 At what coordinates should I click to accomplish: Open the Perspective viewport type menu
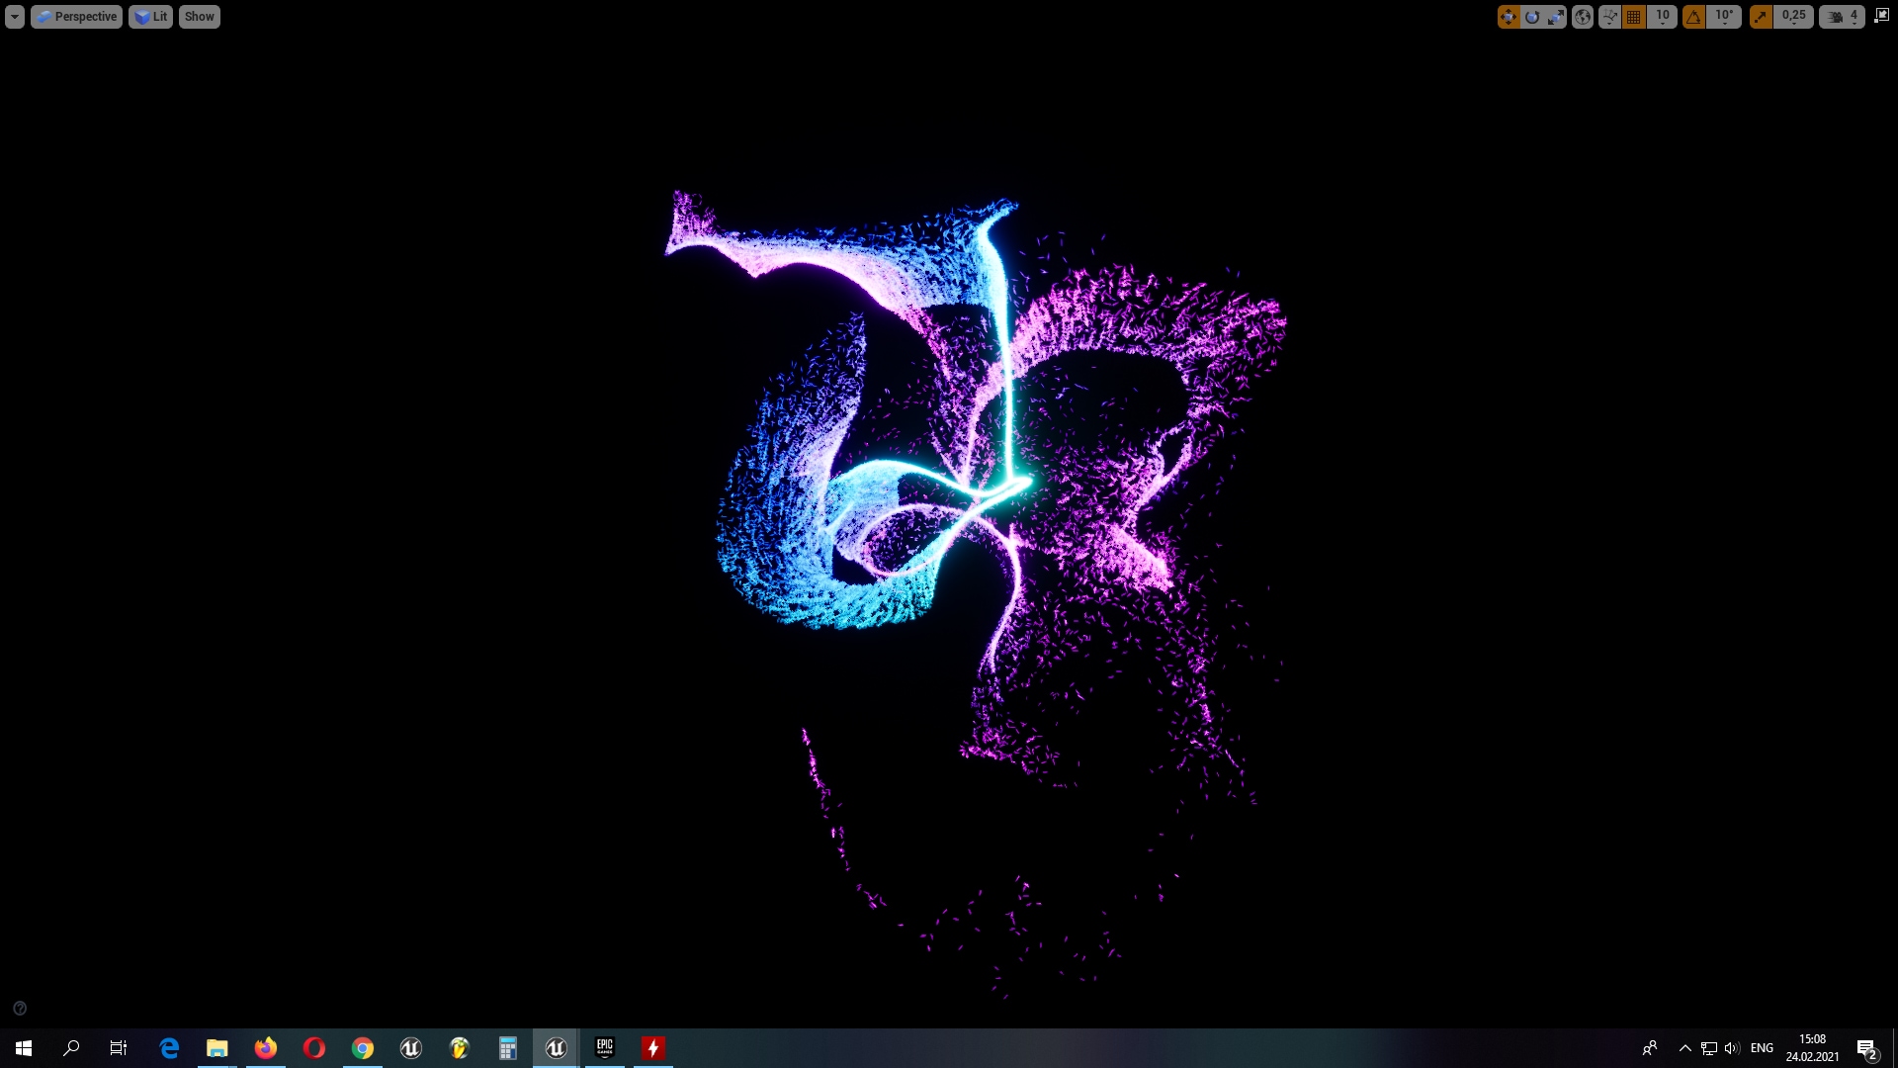click(x=77, y=17)
